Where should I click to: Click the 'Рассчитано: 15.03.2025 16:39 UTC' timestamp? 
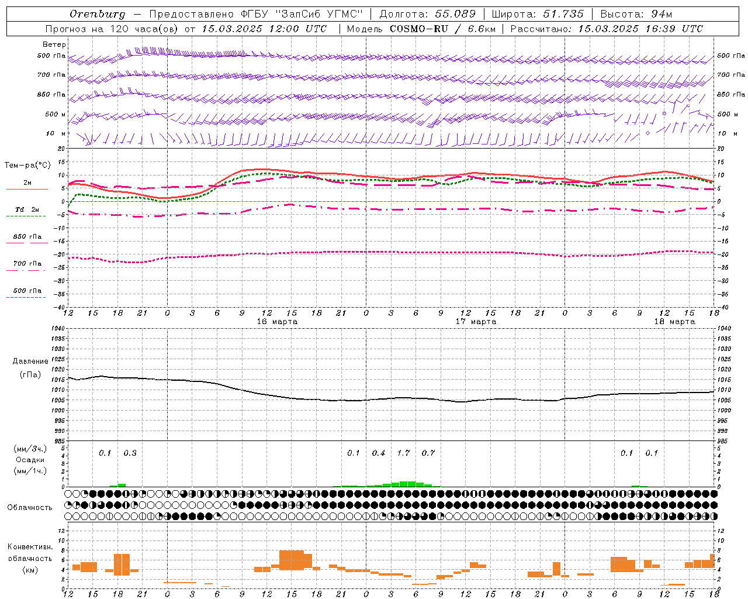[x=607, y=29]
